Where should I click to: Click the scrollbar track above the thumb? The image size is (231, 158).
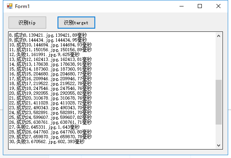(x=218, y=60)
